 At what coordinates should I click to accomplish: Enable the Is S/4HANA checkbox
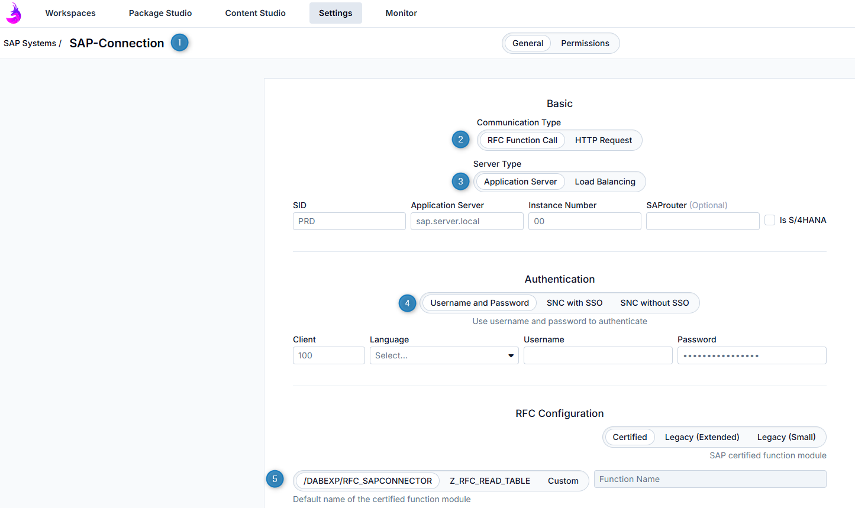click(770, 220)
